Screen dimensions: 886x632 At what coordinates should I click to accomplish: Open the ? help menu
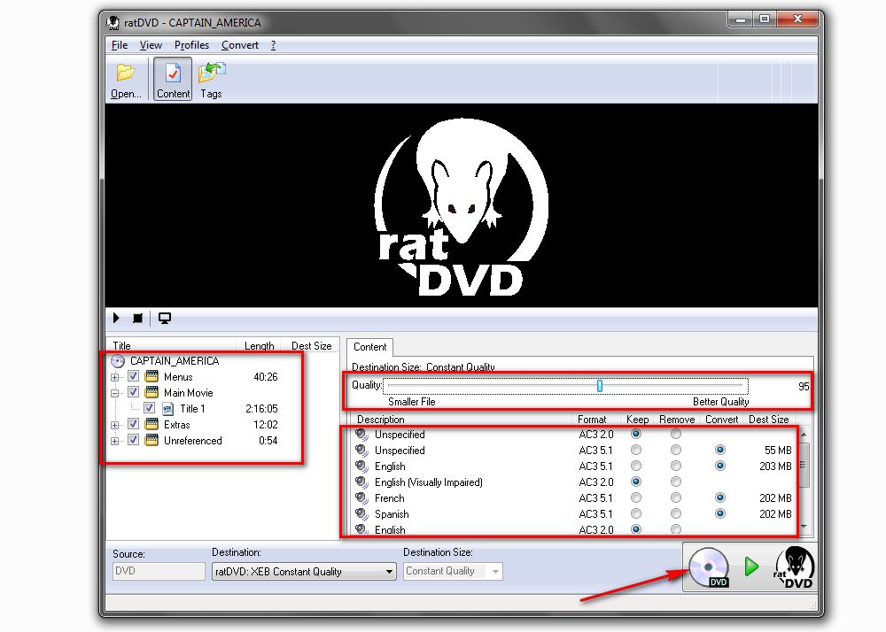click(274, 45)
